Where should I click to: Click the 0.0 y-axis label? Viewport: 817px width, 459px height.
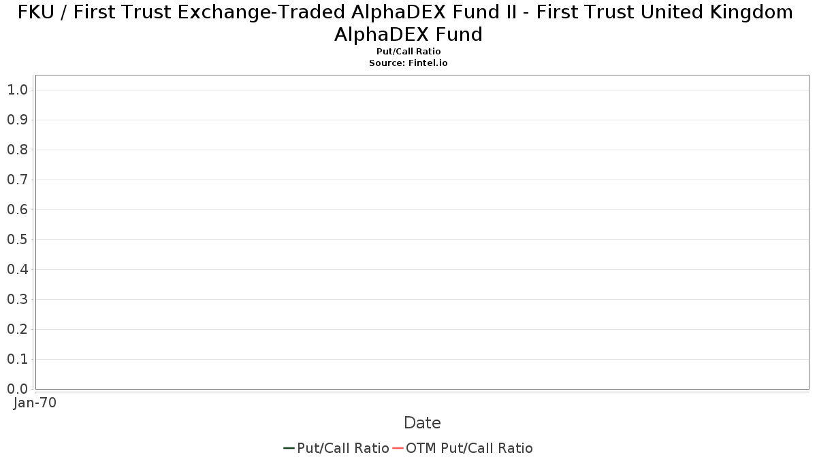[17, 389]
